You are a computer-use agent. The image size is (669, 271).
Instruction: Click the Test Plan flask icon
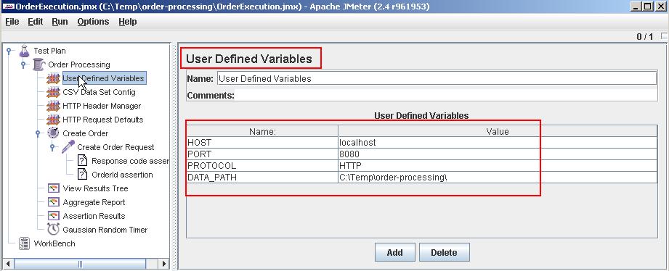(x=24, y=51)
